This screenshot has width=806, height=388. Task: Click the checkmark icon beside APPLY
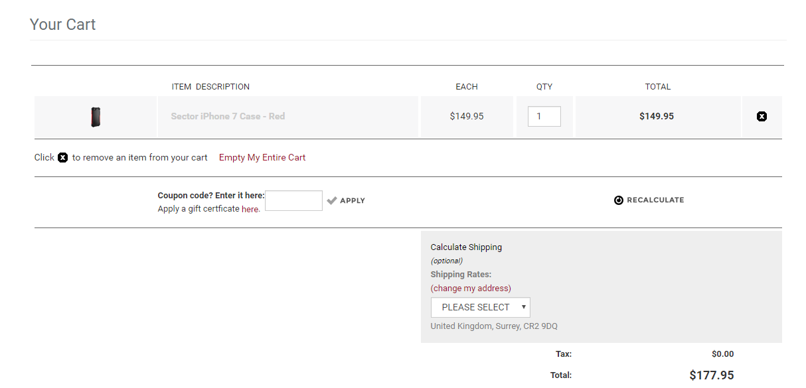click(x=332, y=200)
